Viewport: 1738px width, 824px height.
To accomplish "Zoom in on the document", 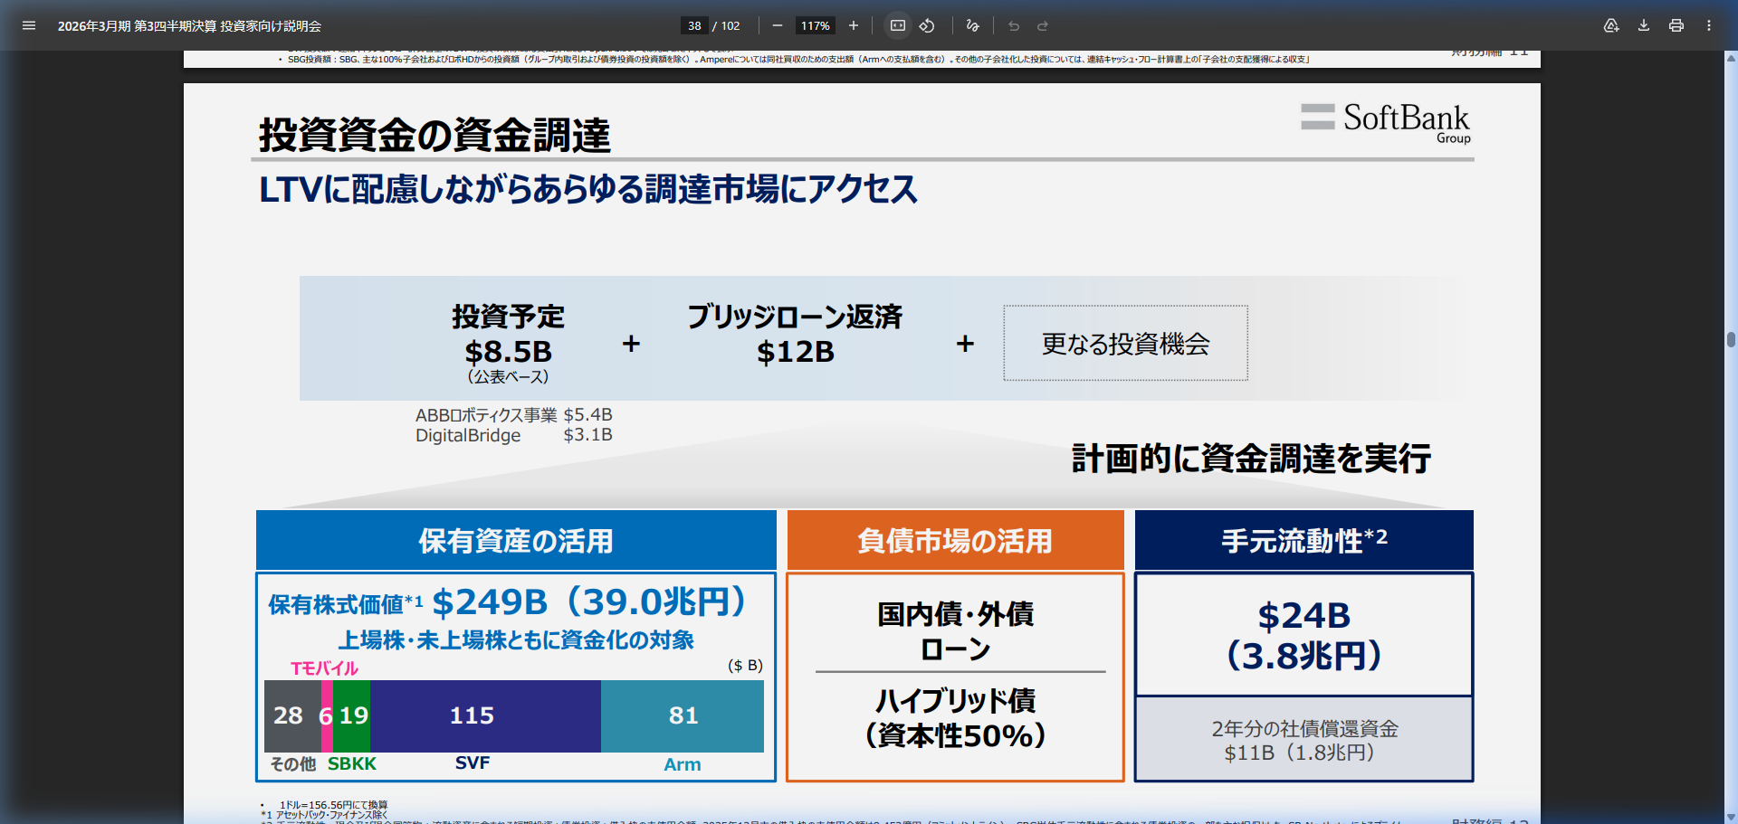I will [x=852, y=25].
